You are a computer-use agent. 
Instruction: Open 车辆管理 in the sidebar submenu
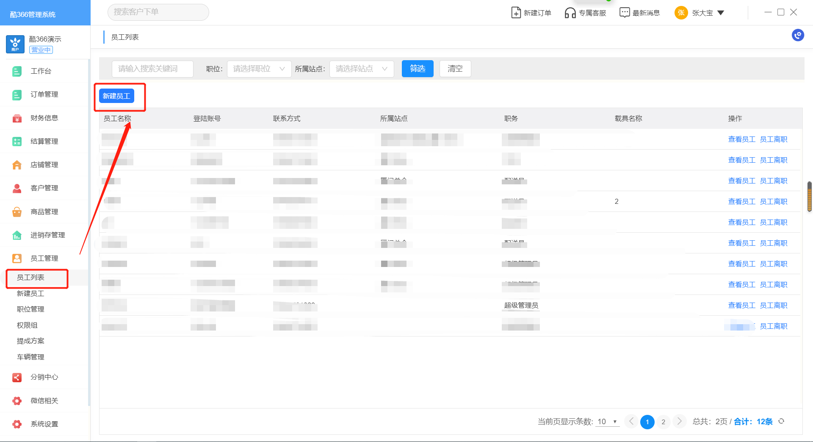pos(30,357)
